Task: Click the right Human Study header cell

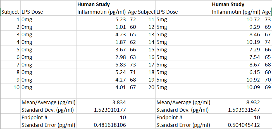Action: pyautogui.click(x=228, y=4)
